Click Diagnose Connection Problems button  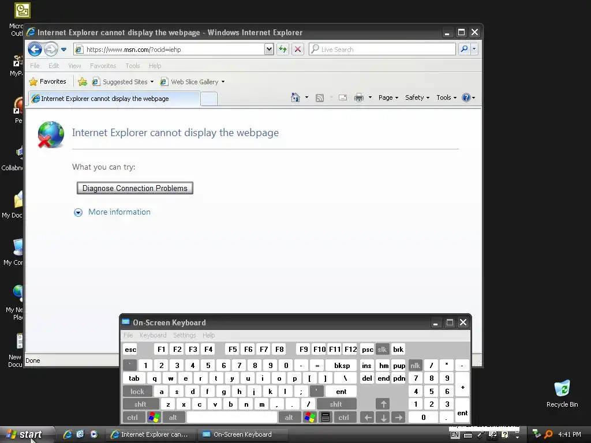click(x=135, y=189)
